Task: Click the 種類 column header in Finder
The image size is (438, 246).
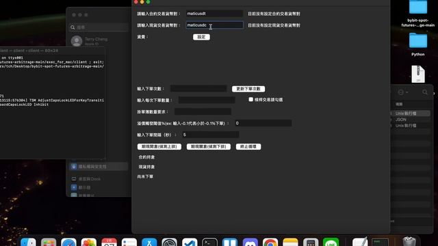Action: [x=399, y=104]
